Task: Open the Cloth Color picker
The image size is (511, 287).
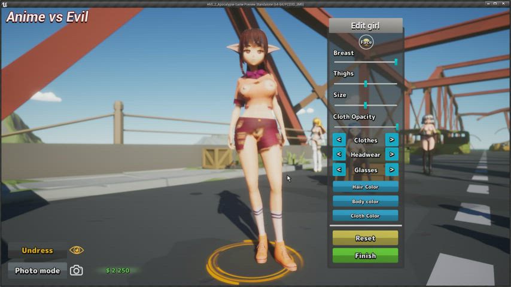Action: 366,216
